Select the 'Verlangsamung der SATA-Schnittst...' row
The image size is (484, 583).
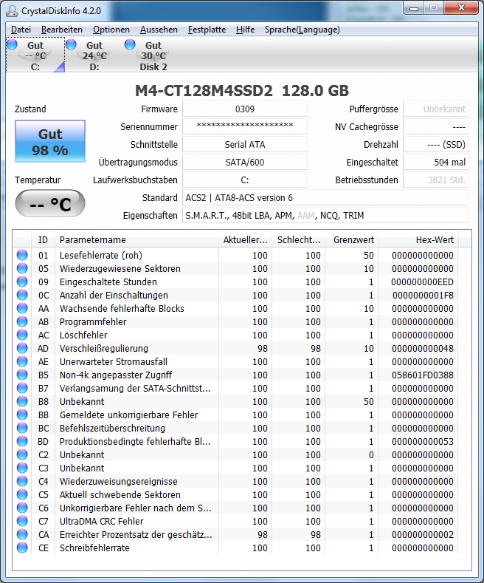click(x=235, y=388)
